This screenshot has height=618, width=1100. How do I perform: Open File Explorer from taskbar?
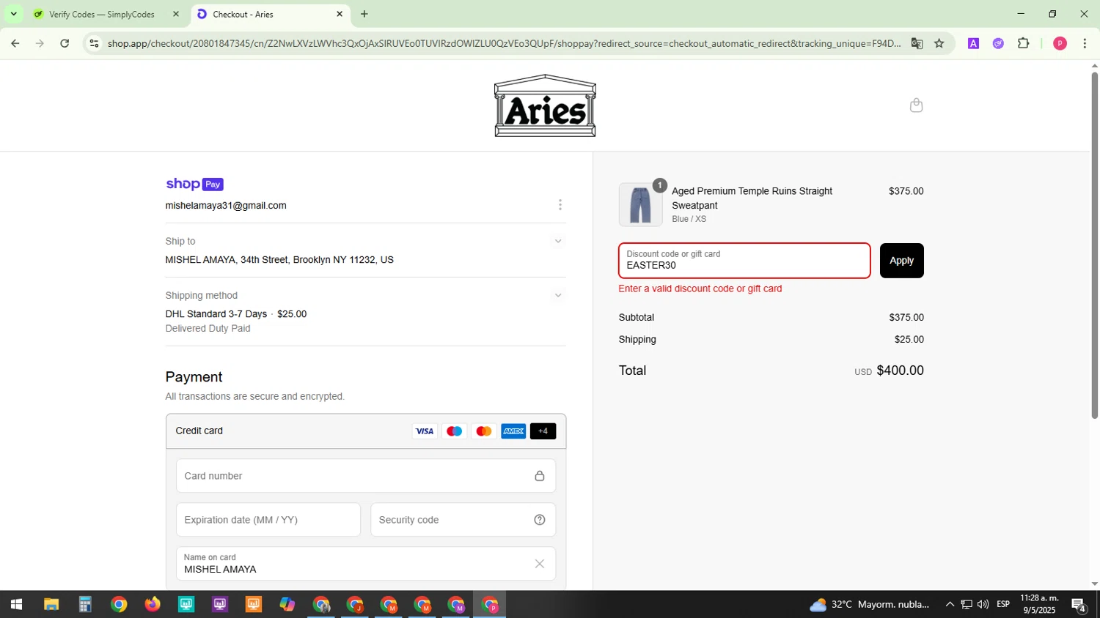click(51, 605)
